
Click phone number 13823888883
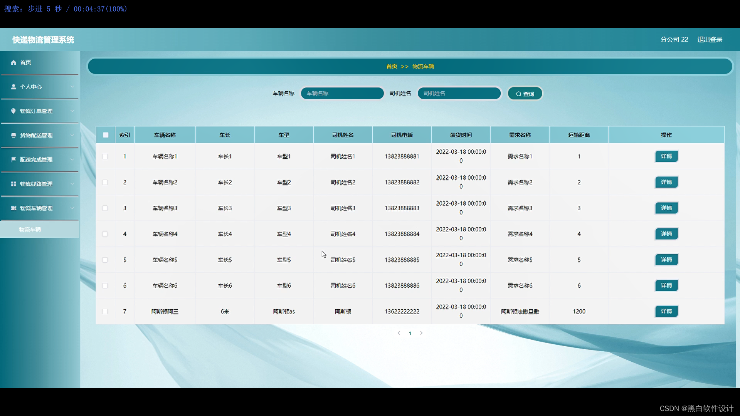(402, 208)
